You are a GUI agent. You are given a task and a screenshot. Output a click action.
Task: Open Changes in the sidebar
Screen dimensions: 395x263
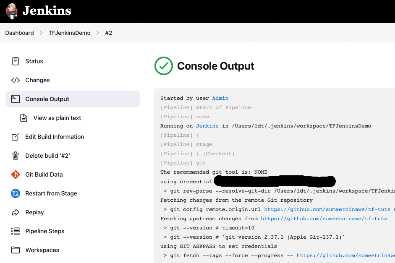coord(37,80)
